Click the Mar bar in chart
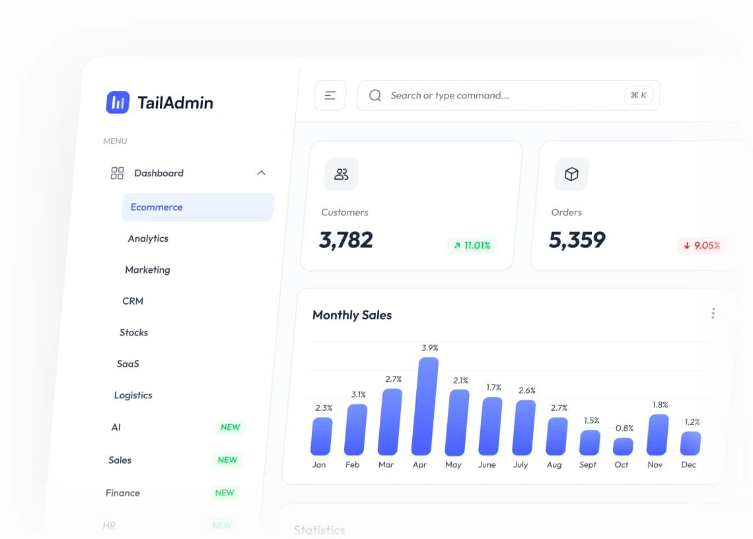Image resolution: width=753 pixels, height=539 pixels. click(390, 422)
